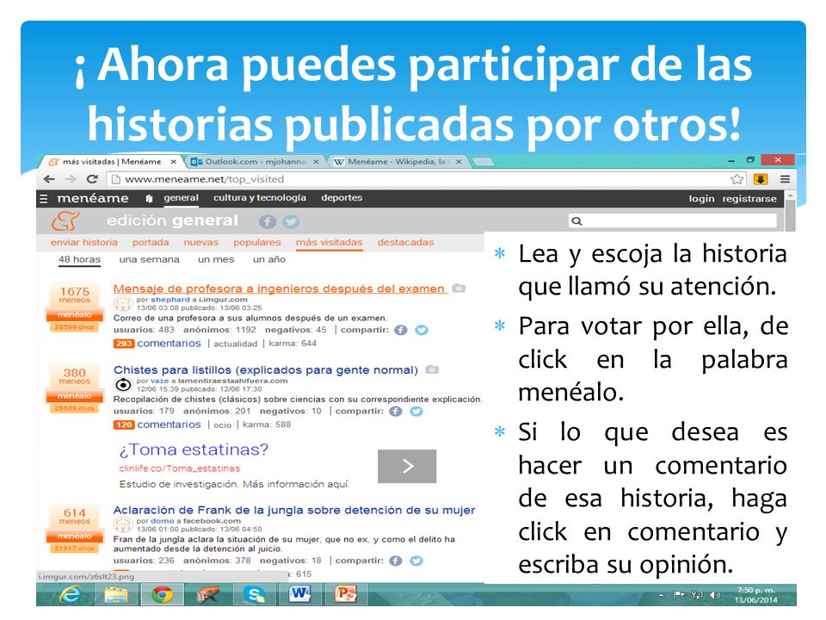Image resolution: width=826 pixels, height=620 pixels.
Task: Click user link shephard
Action: click(170, 300)
